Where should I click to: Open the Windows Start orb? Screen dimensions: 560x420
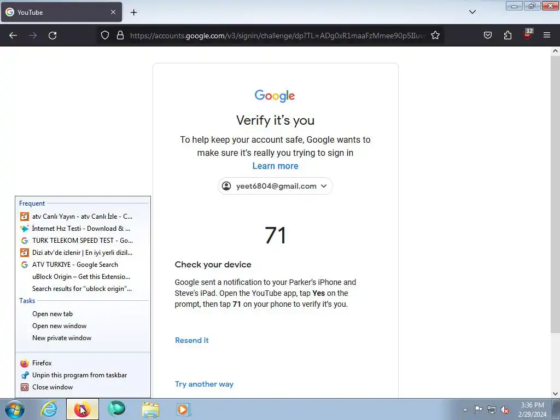14,409
